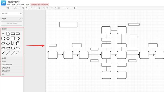Screen dimensions: 164x92
Task: Click the scratchpad edit pencil icon
Action: coord(20,19)
